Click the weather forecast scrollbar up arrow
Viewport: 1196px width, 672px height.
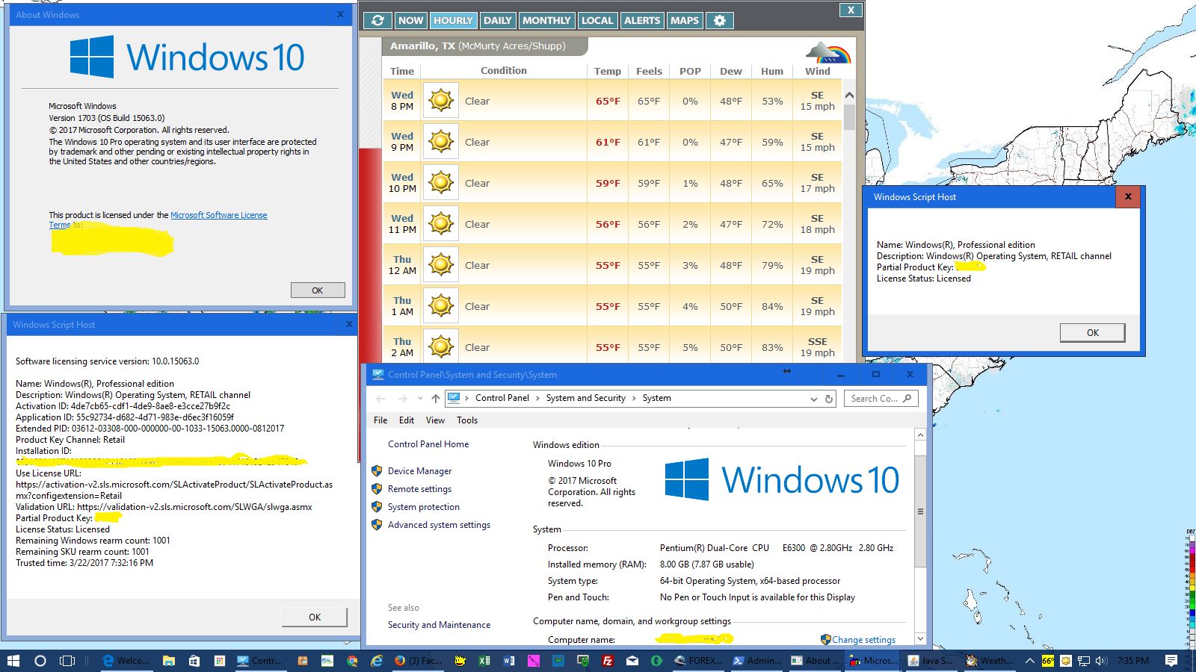pos(849,95)
